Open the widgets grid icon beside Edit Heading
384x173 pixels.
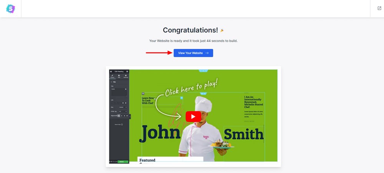(x=127, y=72)
